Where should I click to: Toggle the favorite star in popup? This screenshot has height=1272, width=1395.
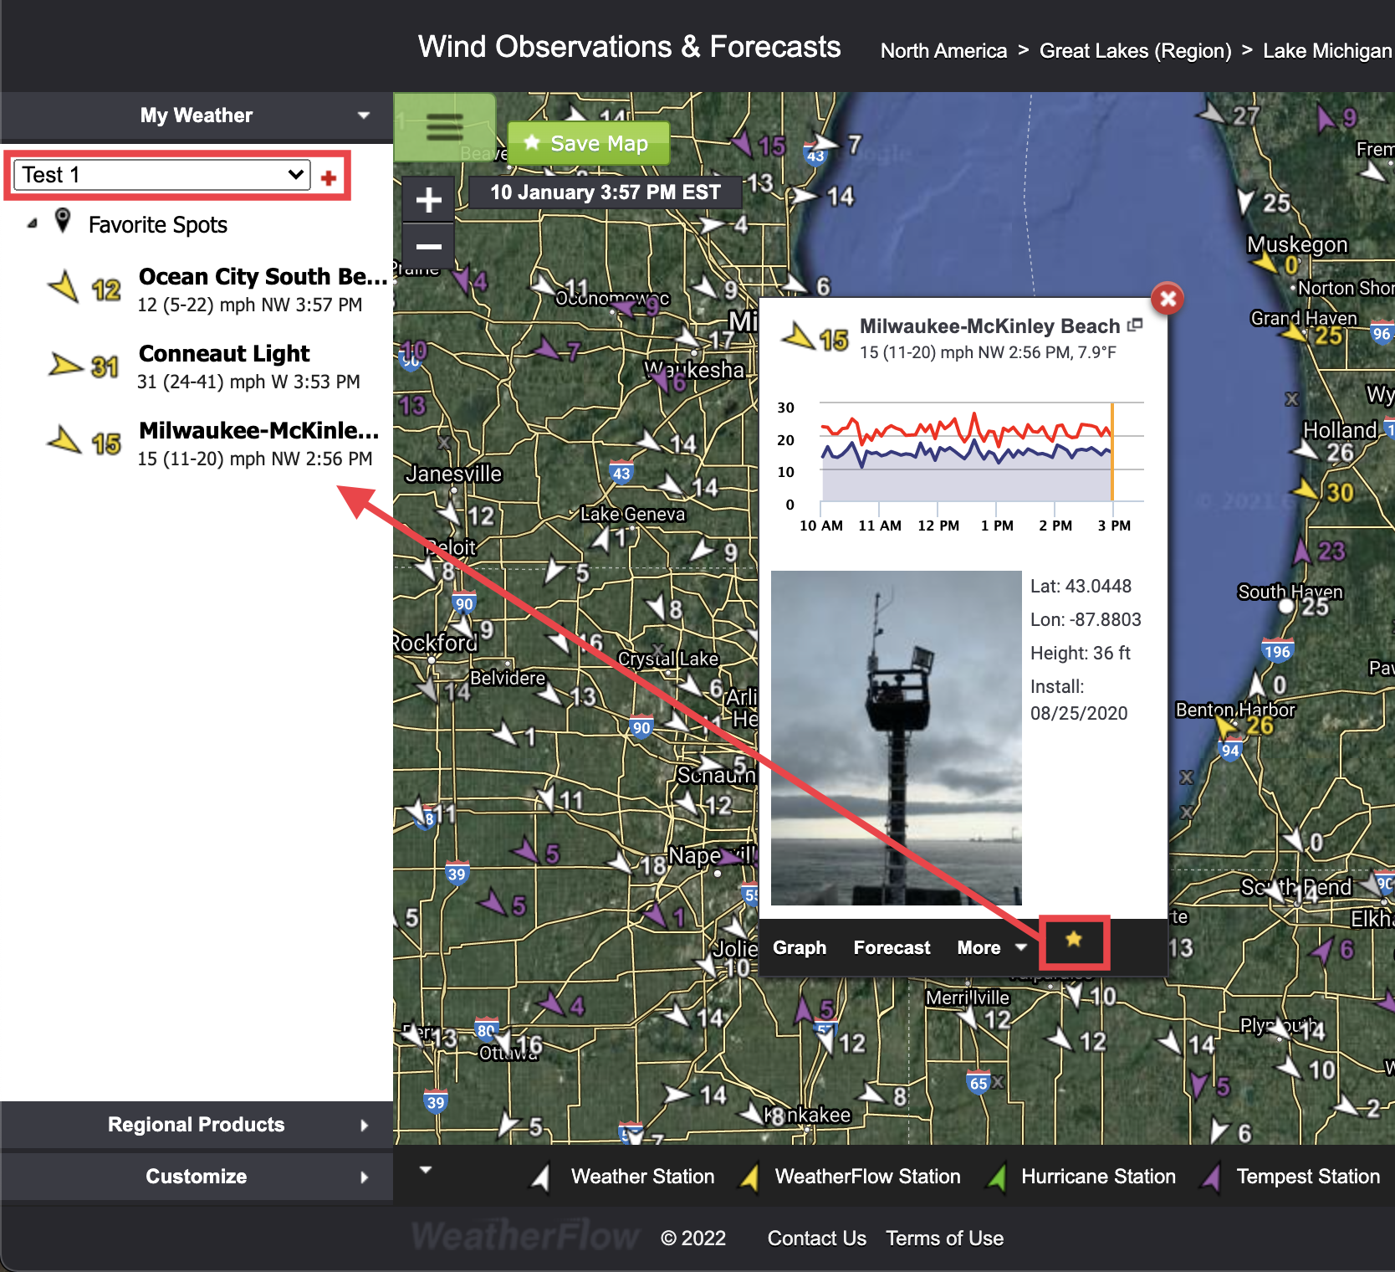coord(1074,940)
